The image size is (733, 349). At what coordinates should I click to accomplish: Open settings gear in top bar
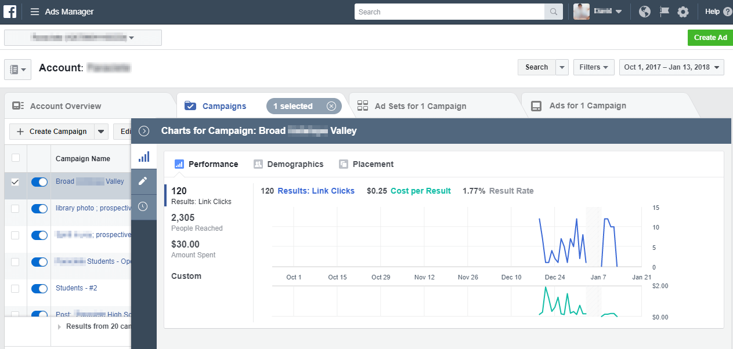tap(683, 12)
